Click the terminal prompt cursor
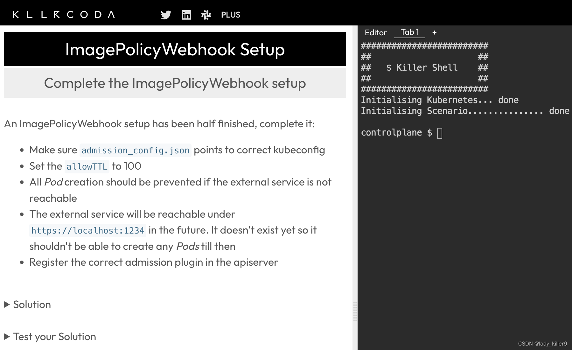 coord(440,133)
